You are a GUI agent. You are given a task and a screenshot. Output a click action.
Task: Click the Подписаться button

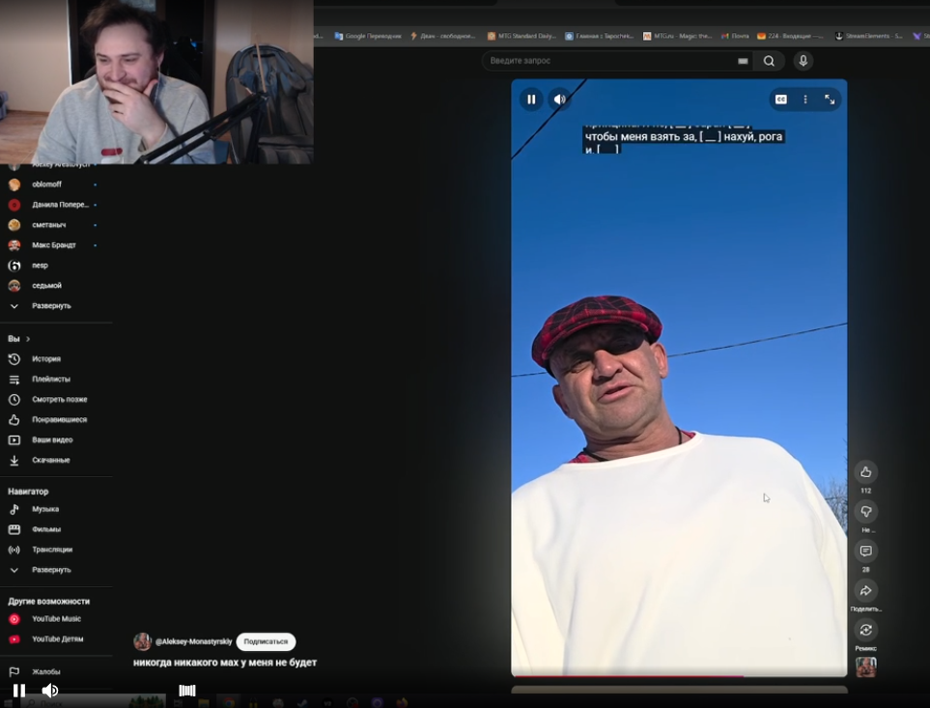tap(266, 641)
